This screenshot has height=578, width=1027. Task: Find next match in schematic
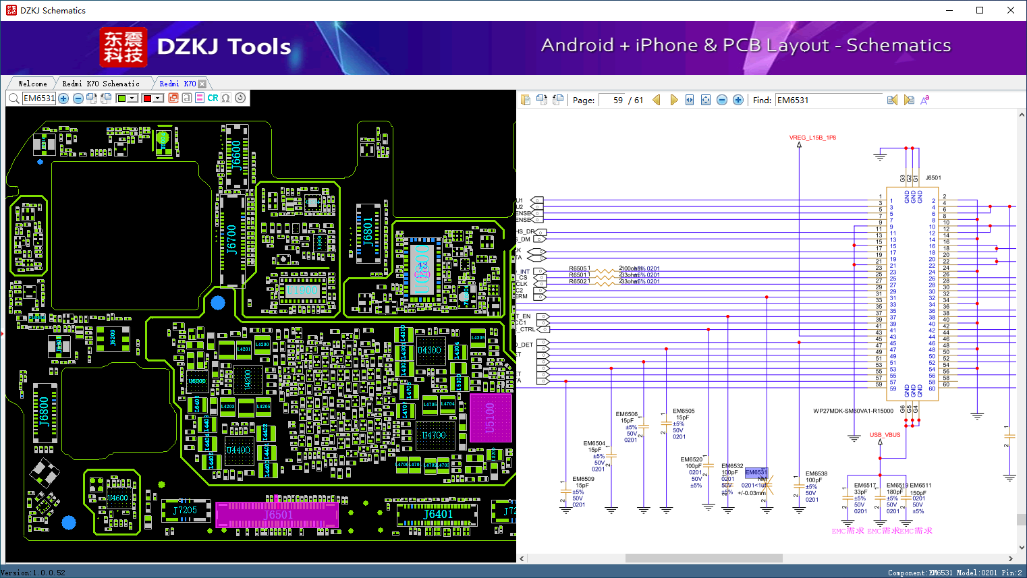pyautogui.click(x=908, y=100)
